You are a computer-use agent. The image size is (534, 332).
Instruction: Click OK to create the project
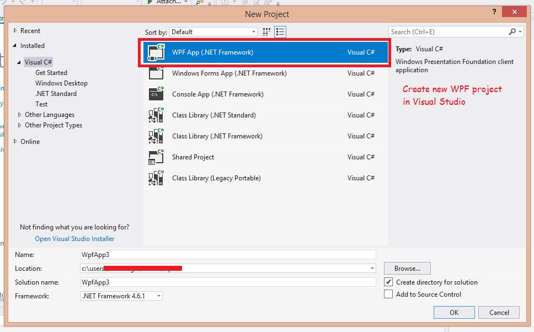454,312
